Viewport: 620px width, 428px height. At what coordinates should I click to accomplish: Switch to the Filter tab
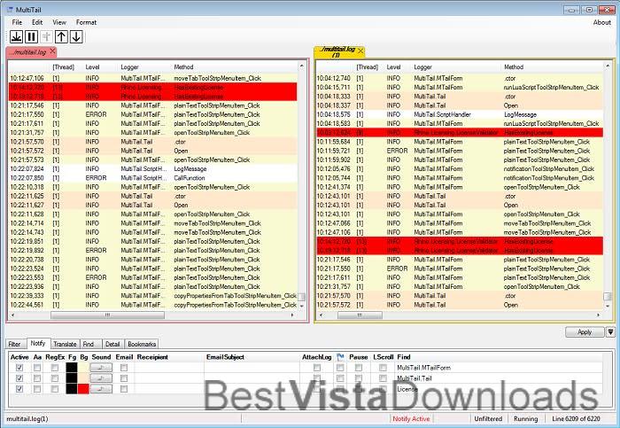(15, 344)
